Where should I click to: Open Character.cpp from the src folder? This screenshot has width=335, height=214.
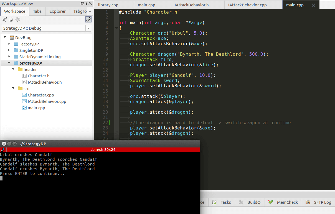coord(40,95)
